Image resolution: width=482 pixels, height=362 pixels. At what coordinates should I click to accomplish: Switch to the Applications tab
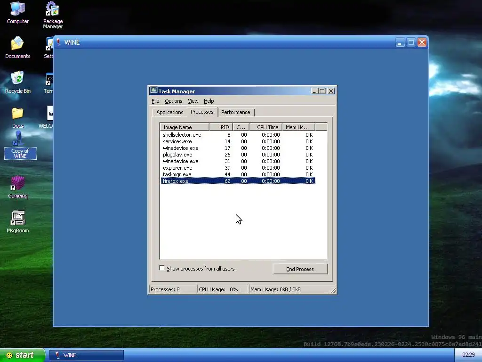pos(169,112)
